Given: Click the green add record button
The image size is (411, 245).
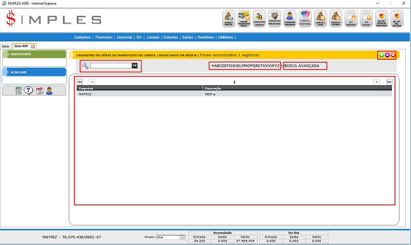Looking at the screenshot, I should click(381, 55).
